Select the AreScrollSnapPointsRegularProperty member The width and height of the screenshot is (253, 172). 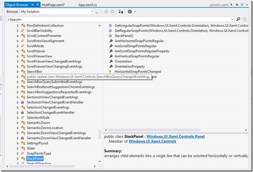coord(142,51)
